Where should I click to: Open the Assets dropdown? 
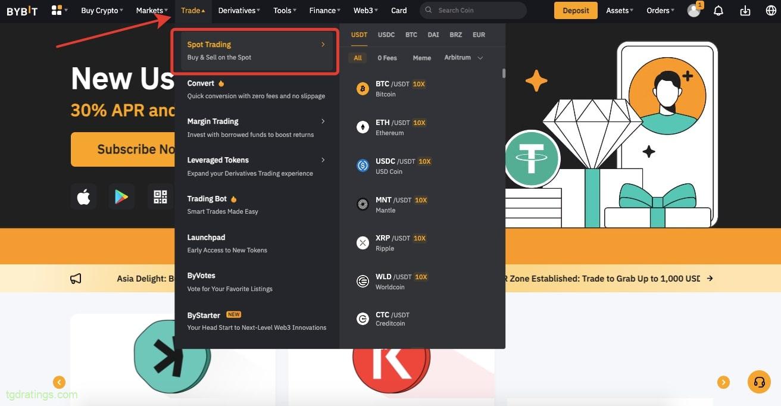coord(620,10)
